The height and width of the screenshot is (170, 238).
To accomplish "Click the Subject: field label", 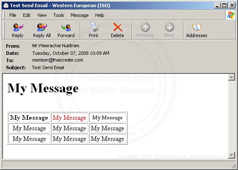I will 16,67.
